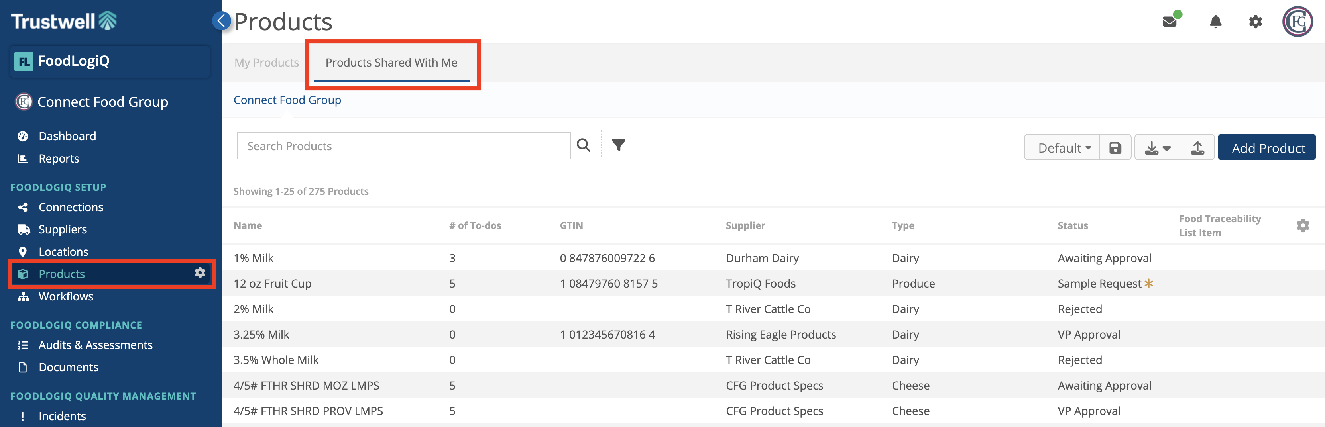
Task: Click Connect Food Group in sidebar
Action: [103, 102]
